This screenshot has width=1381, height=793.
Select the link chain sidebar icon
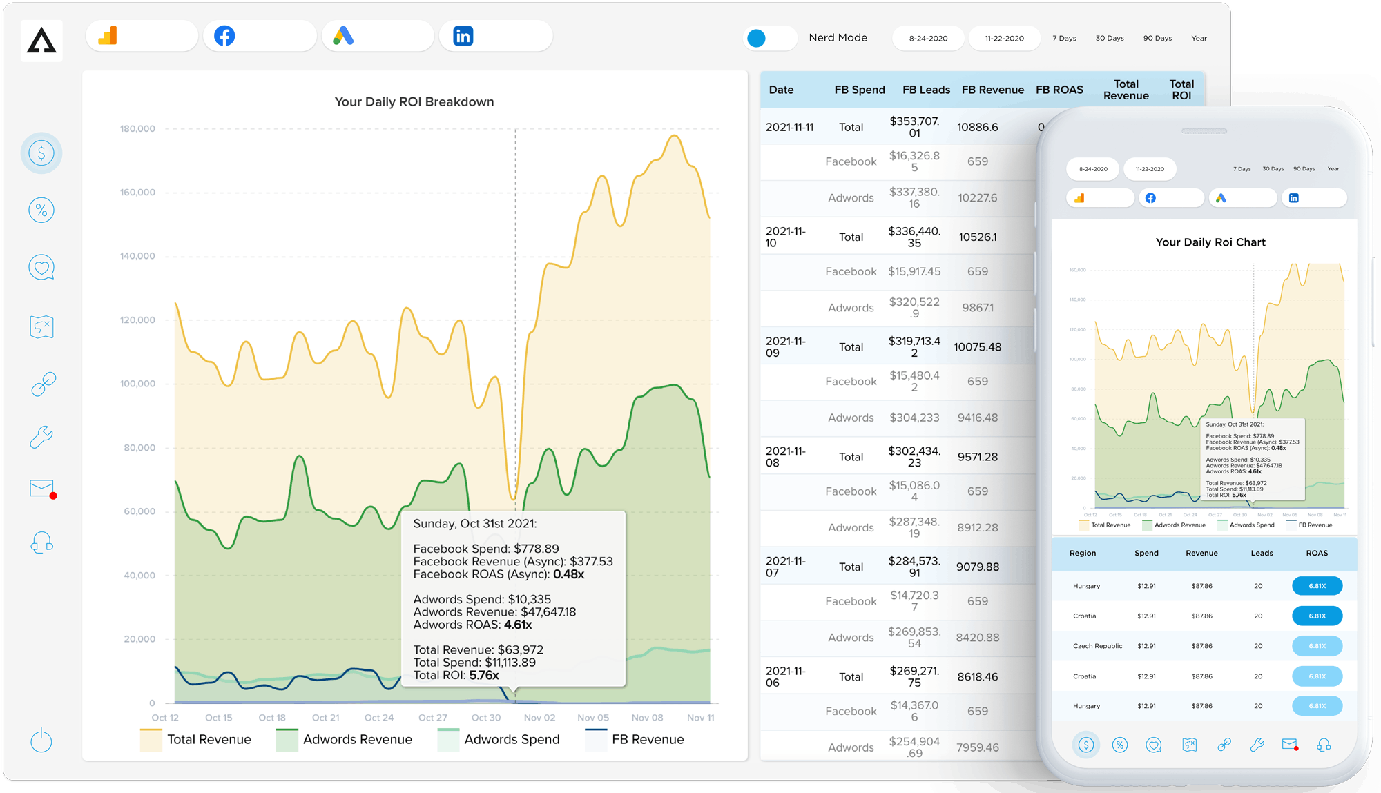tap(43, 384)
